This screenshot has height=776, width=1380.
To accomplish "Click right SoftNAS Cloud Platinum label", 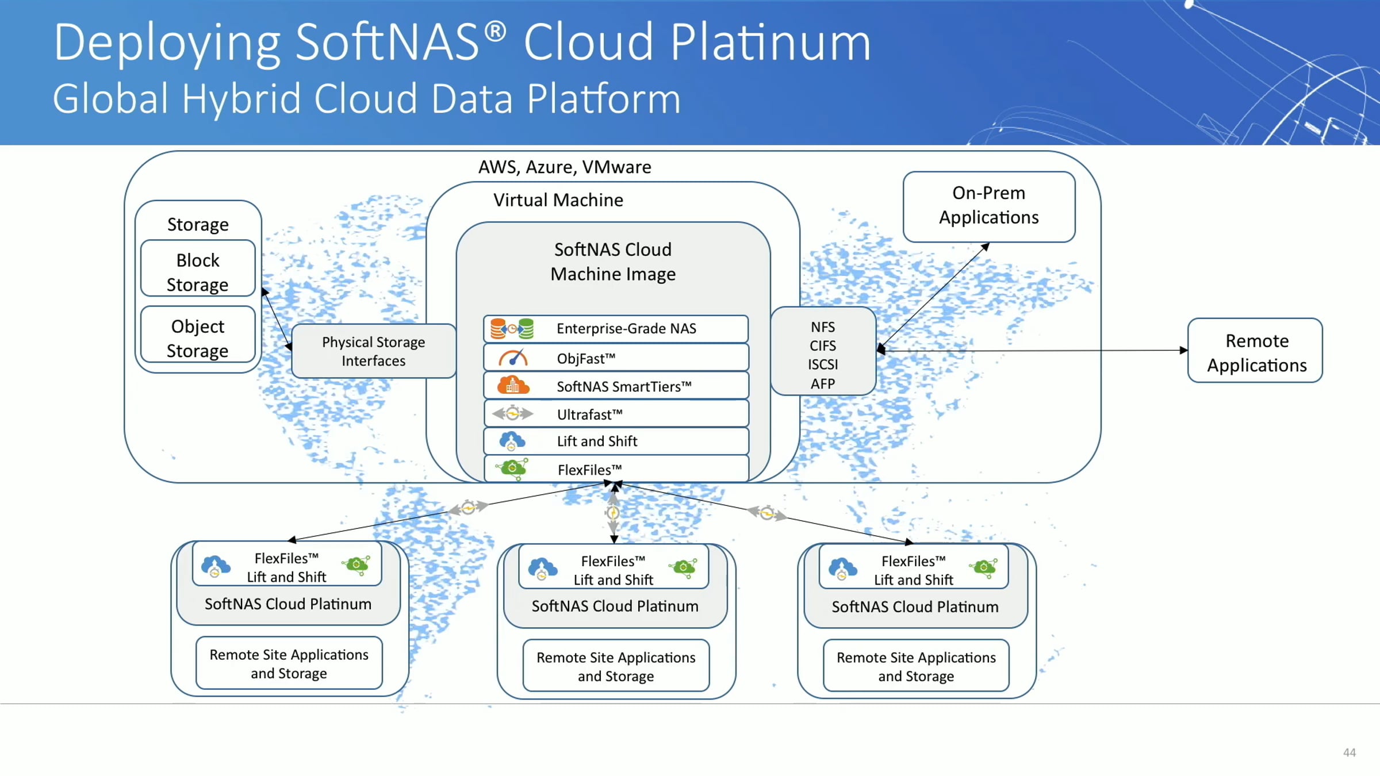I will (915, 606).
